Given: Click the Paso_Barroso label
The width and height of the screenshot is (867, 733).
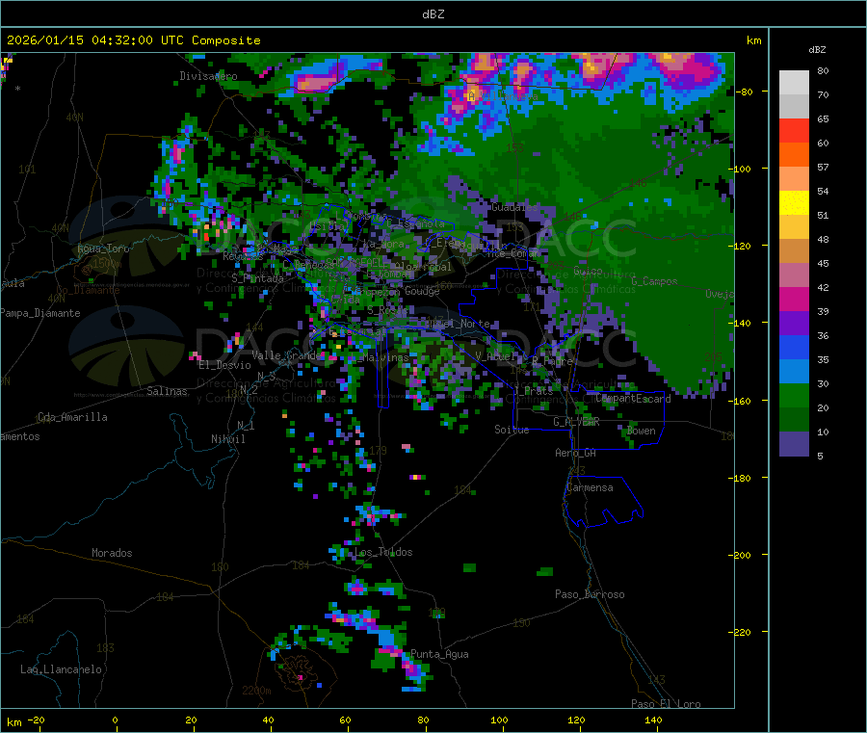Looking at the screenshot, I should click(590, 594).
